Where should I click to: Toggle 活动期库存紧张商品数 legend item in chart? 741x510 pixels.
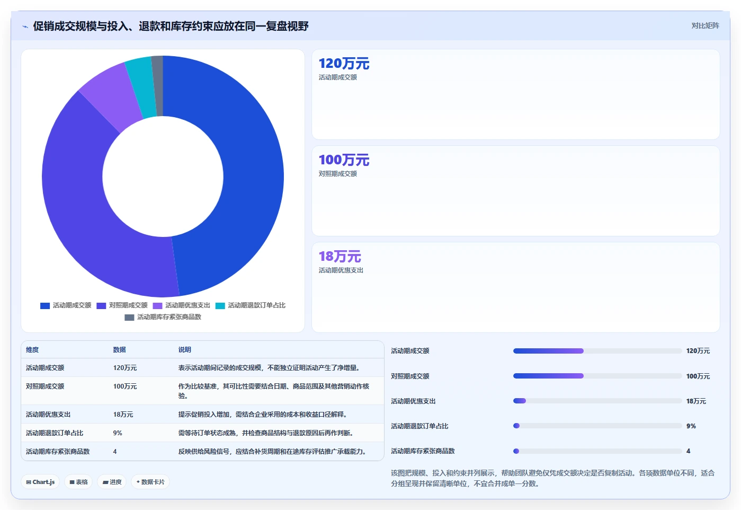163,317
